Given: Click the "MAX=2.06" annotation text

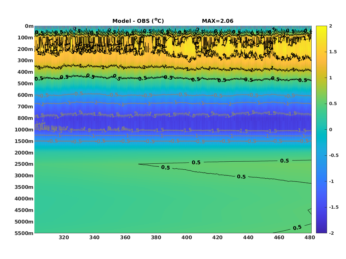Looking at the screenshot, I should tap(218, 21).
